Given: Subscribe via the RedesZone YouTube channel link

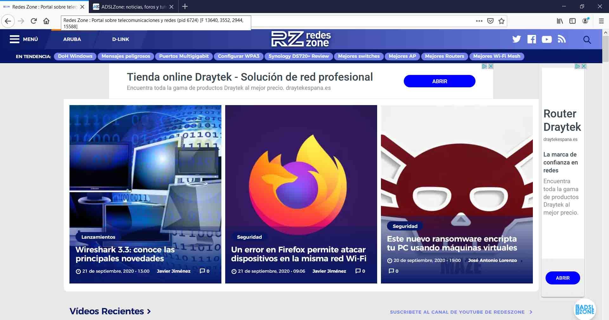Looking at the screenshot, I should [461, 312].
